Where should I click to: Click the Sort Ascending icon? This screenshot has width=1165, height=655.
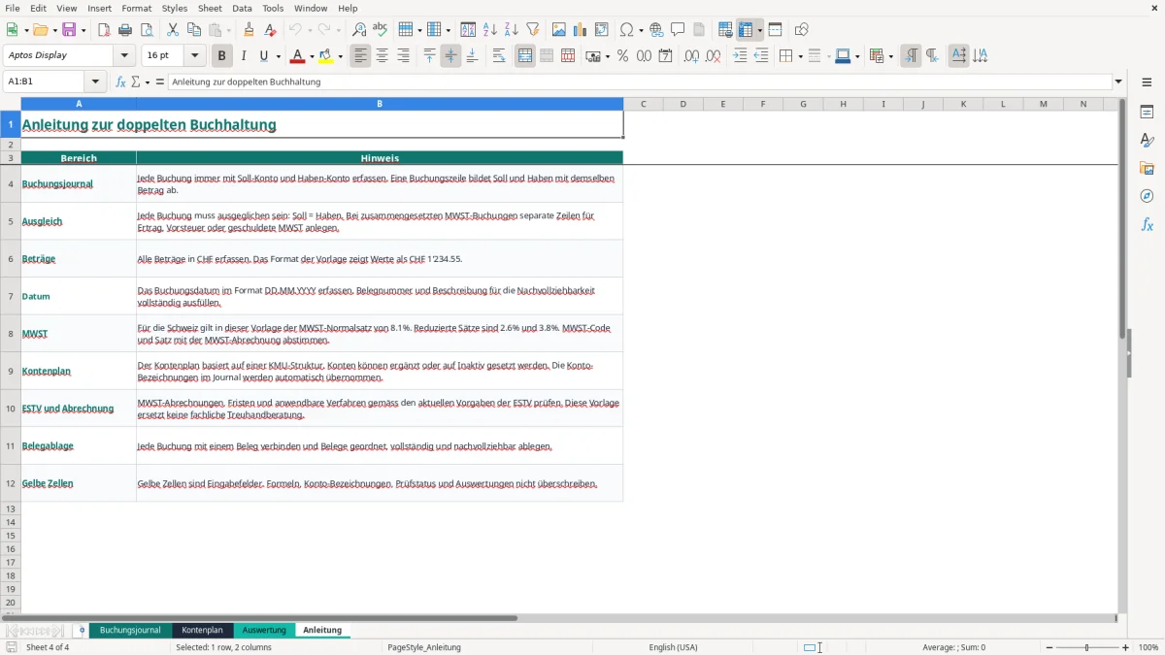pos(490,30)
